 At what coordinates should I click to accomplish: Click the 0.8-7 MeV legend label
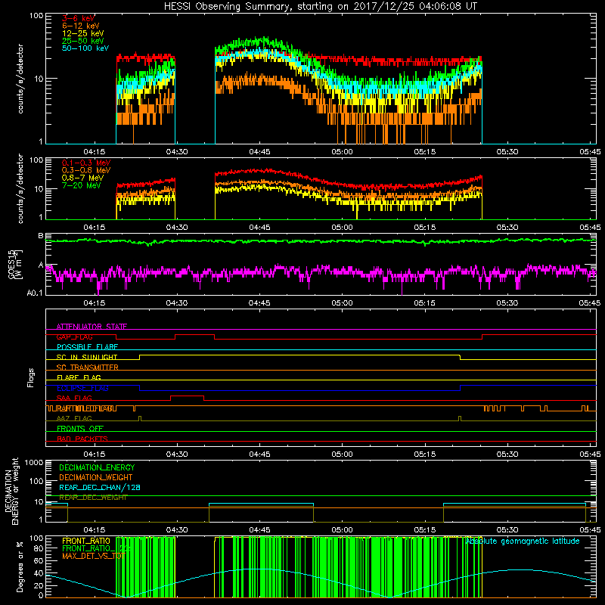[x=82, y=178]
